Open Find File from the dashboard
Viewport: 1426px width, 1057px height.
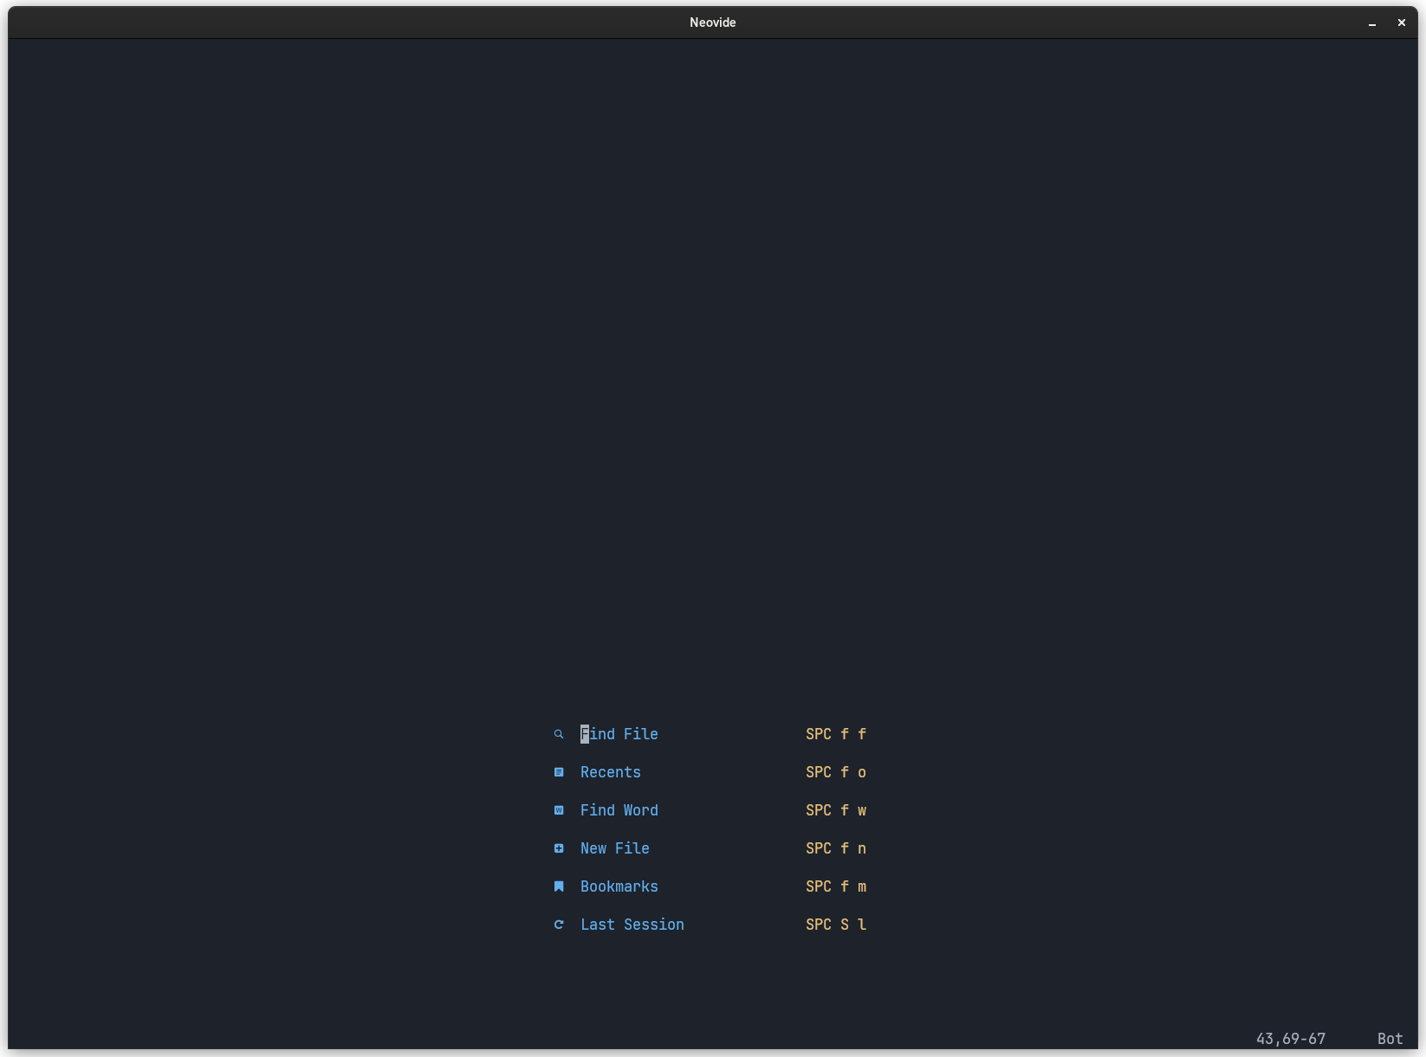(619, 734)
